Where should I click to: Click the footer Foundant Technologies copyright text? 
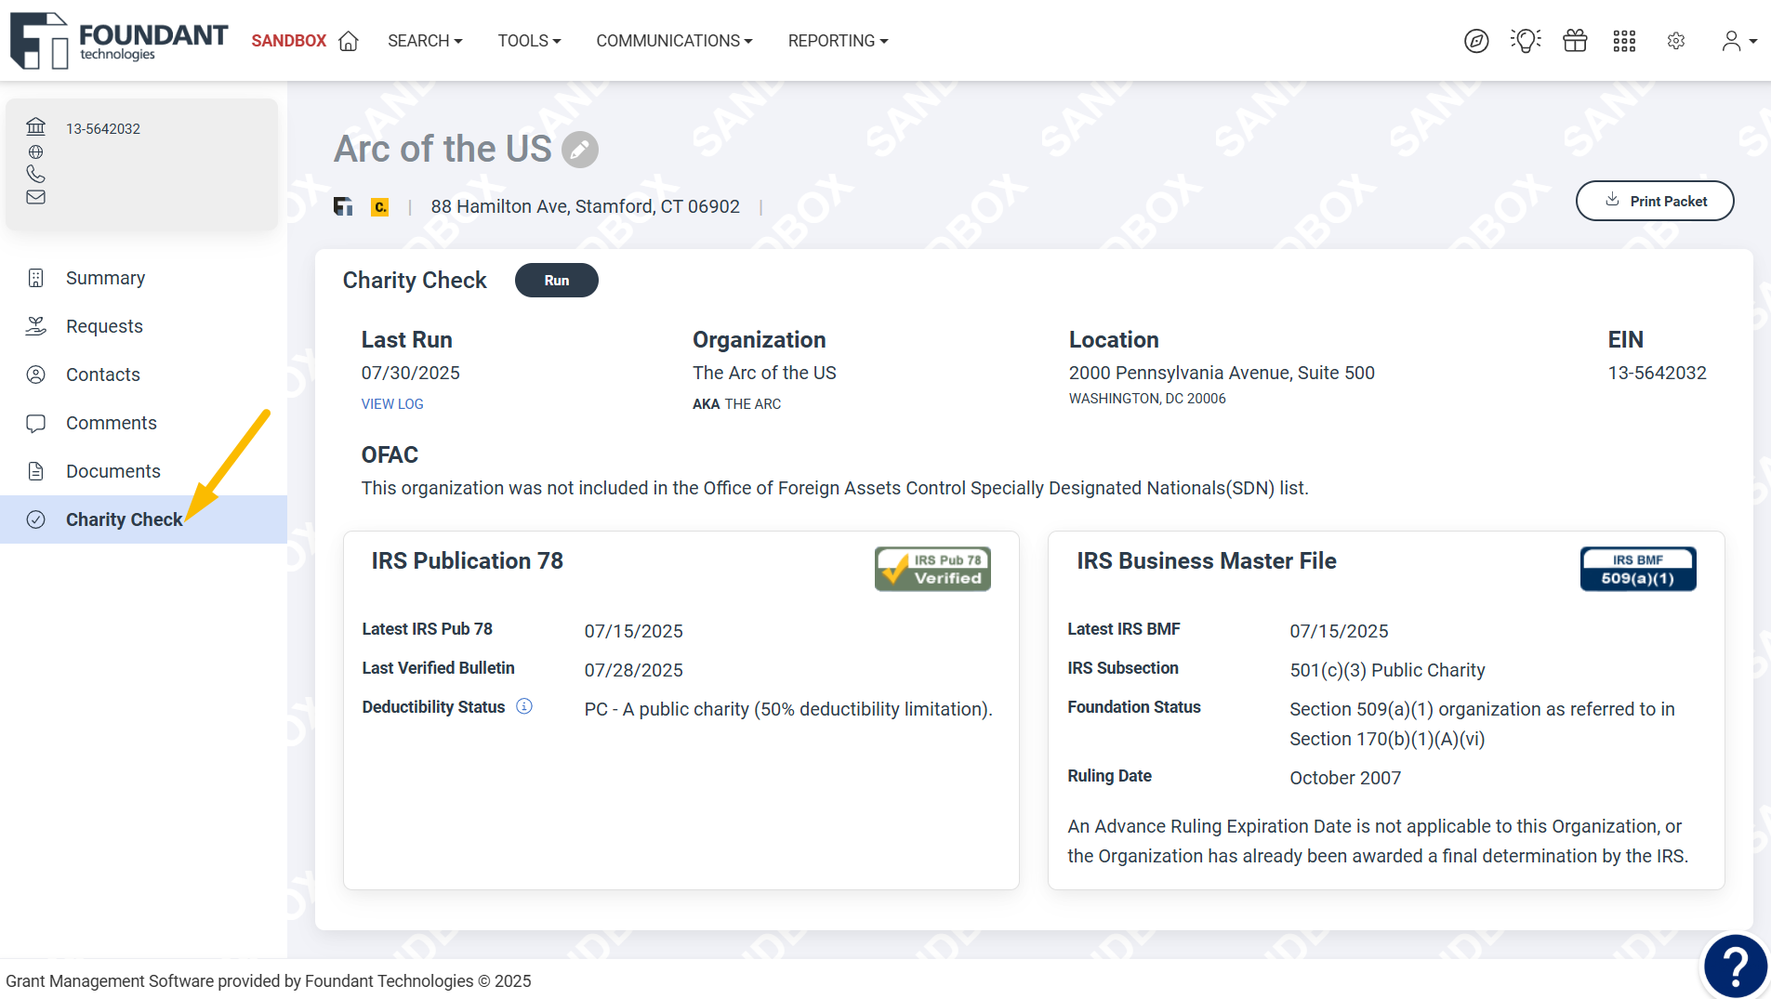click(268, 980)
